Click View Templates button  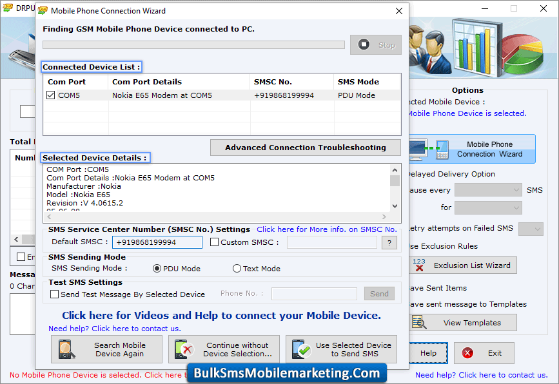click(x=463, y=323)
